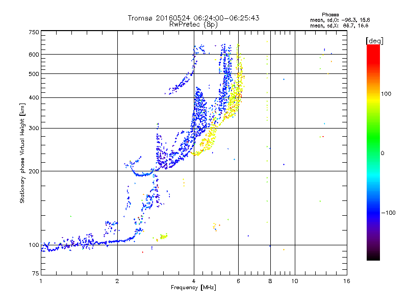Image resolution: width=408 pixels, height=306 pixels.
Task: Click the x-axis tick label '6'
Action: tap(238, 281)
